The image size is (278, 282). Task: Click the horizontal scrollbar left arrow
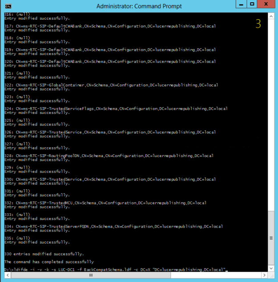pyautogui.click(x=6, y=275)
